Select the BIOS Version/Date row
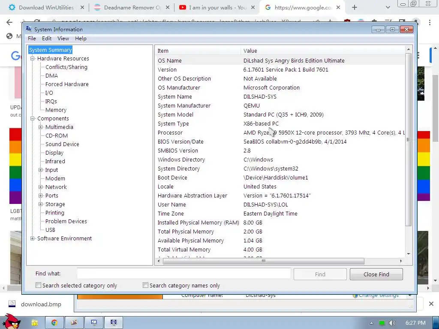 point(280,141)
